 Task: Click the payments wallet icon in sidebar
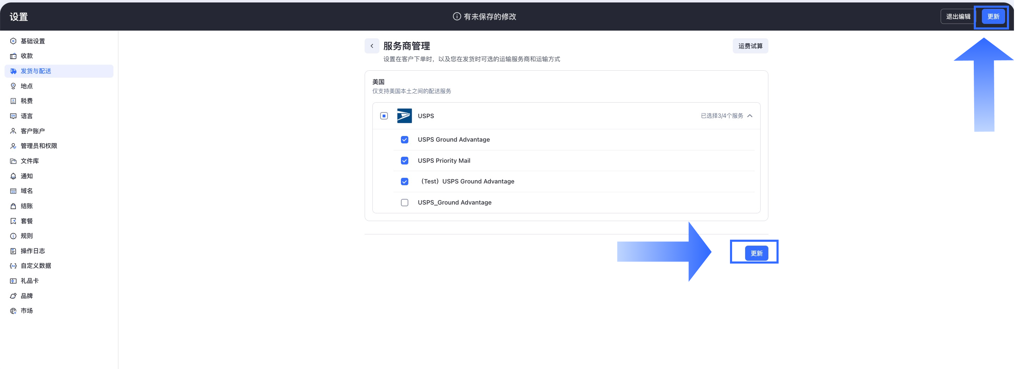click(x=13, y=56)
